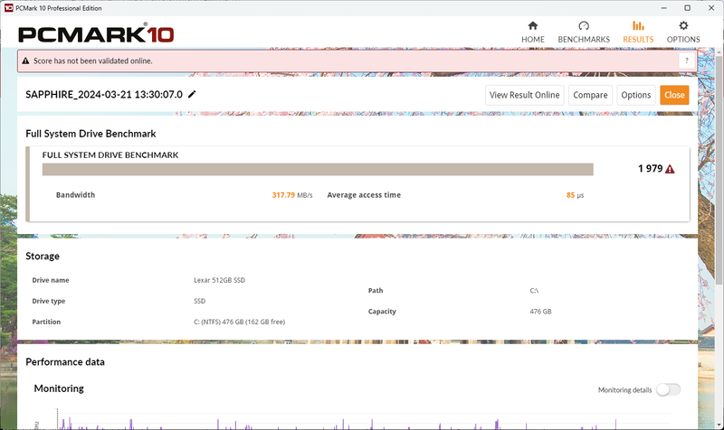
Task: Click the Storage section heading
Action: tap(43, 256)
